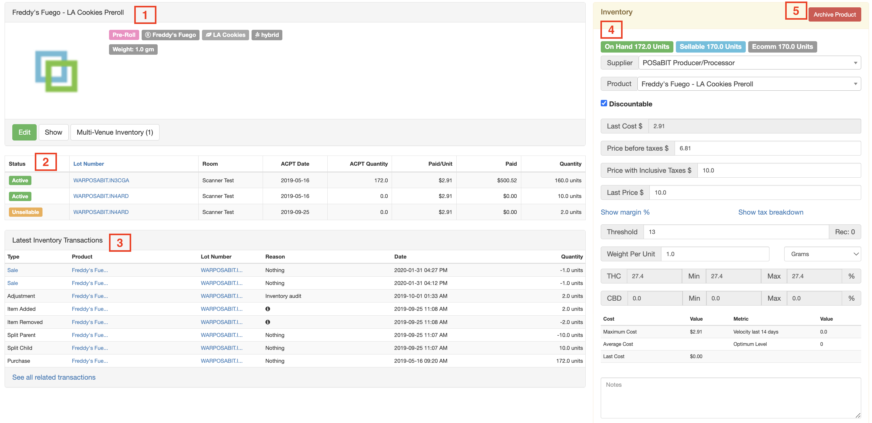Viewport: 872px width, 423px height.
Task: Open Active lot WARPOSABIT.IN4ARD link
Action: coord(101,196)
